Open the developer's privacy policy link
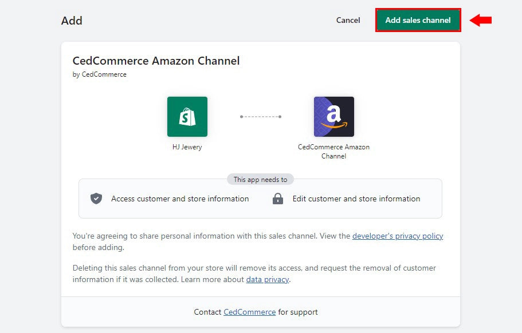Image resolution: width=522 pixels, height=333 pixels. click(x=398, y=236)
